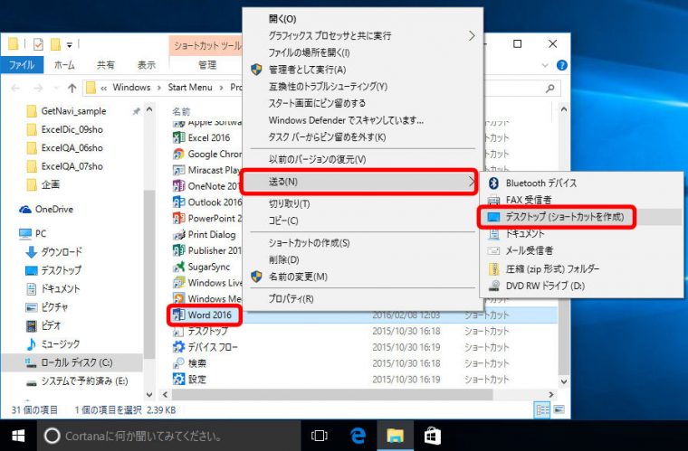Screen dimensions: 688x451
Task: Select the SugarSync shortcut icon
Action: 178,267
